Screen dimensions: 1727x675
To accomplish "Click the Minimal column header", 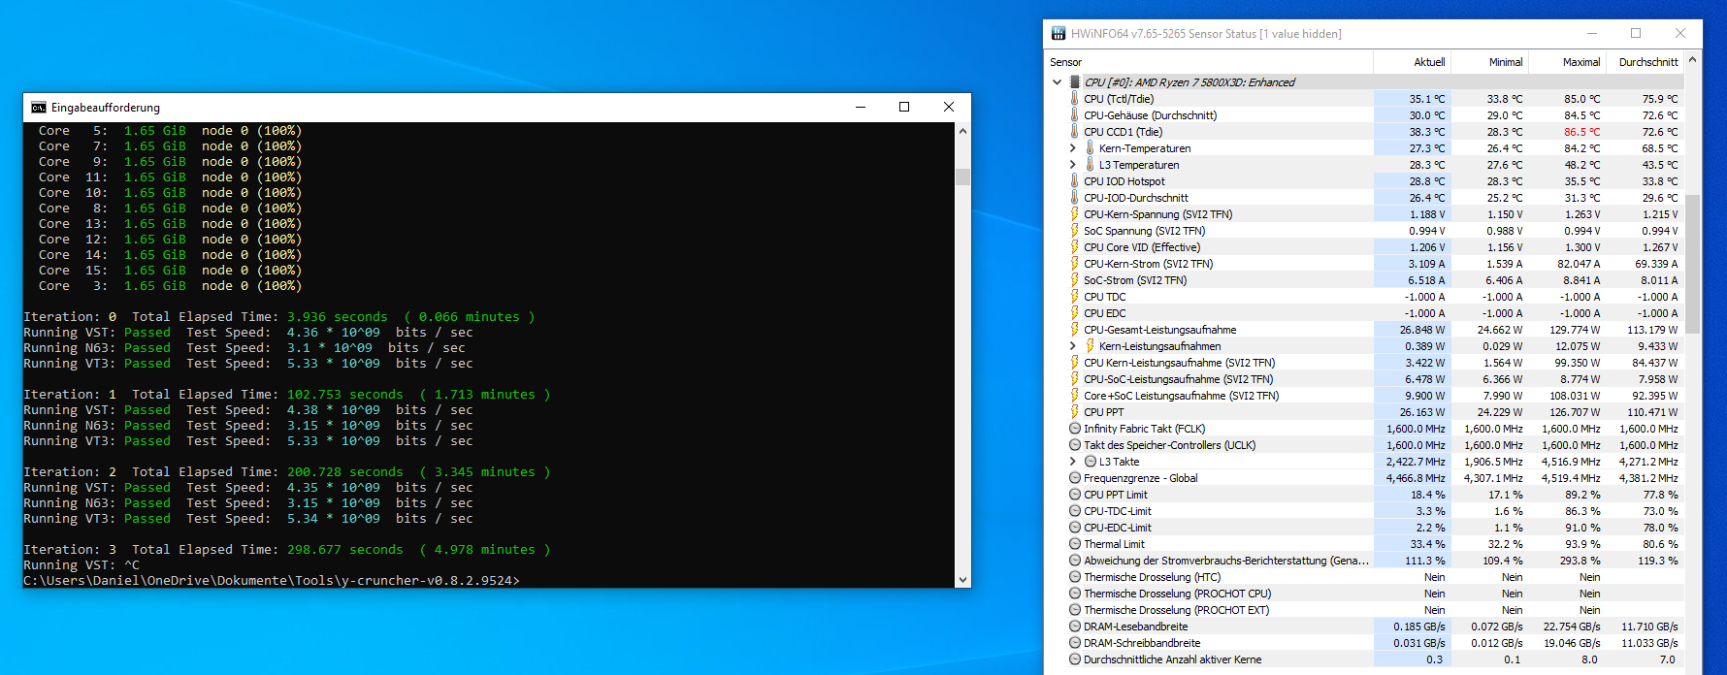I will click(1489, 62).
